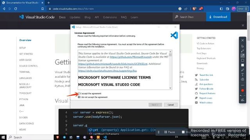Image resolution: width=250 pixels, height=140 pixels.
Task: Expand the DOCKER sidebar section
Action: coord(23,117)
